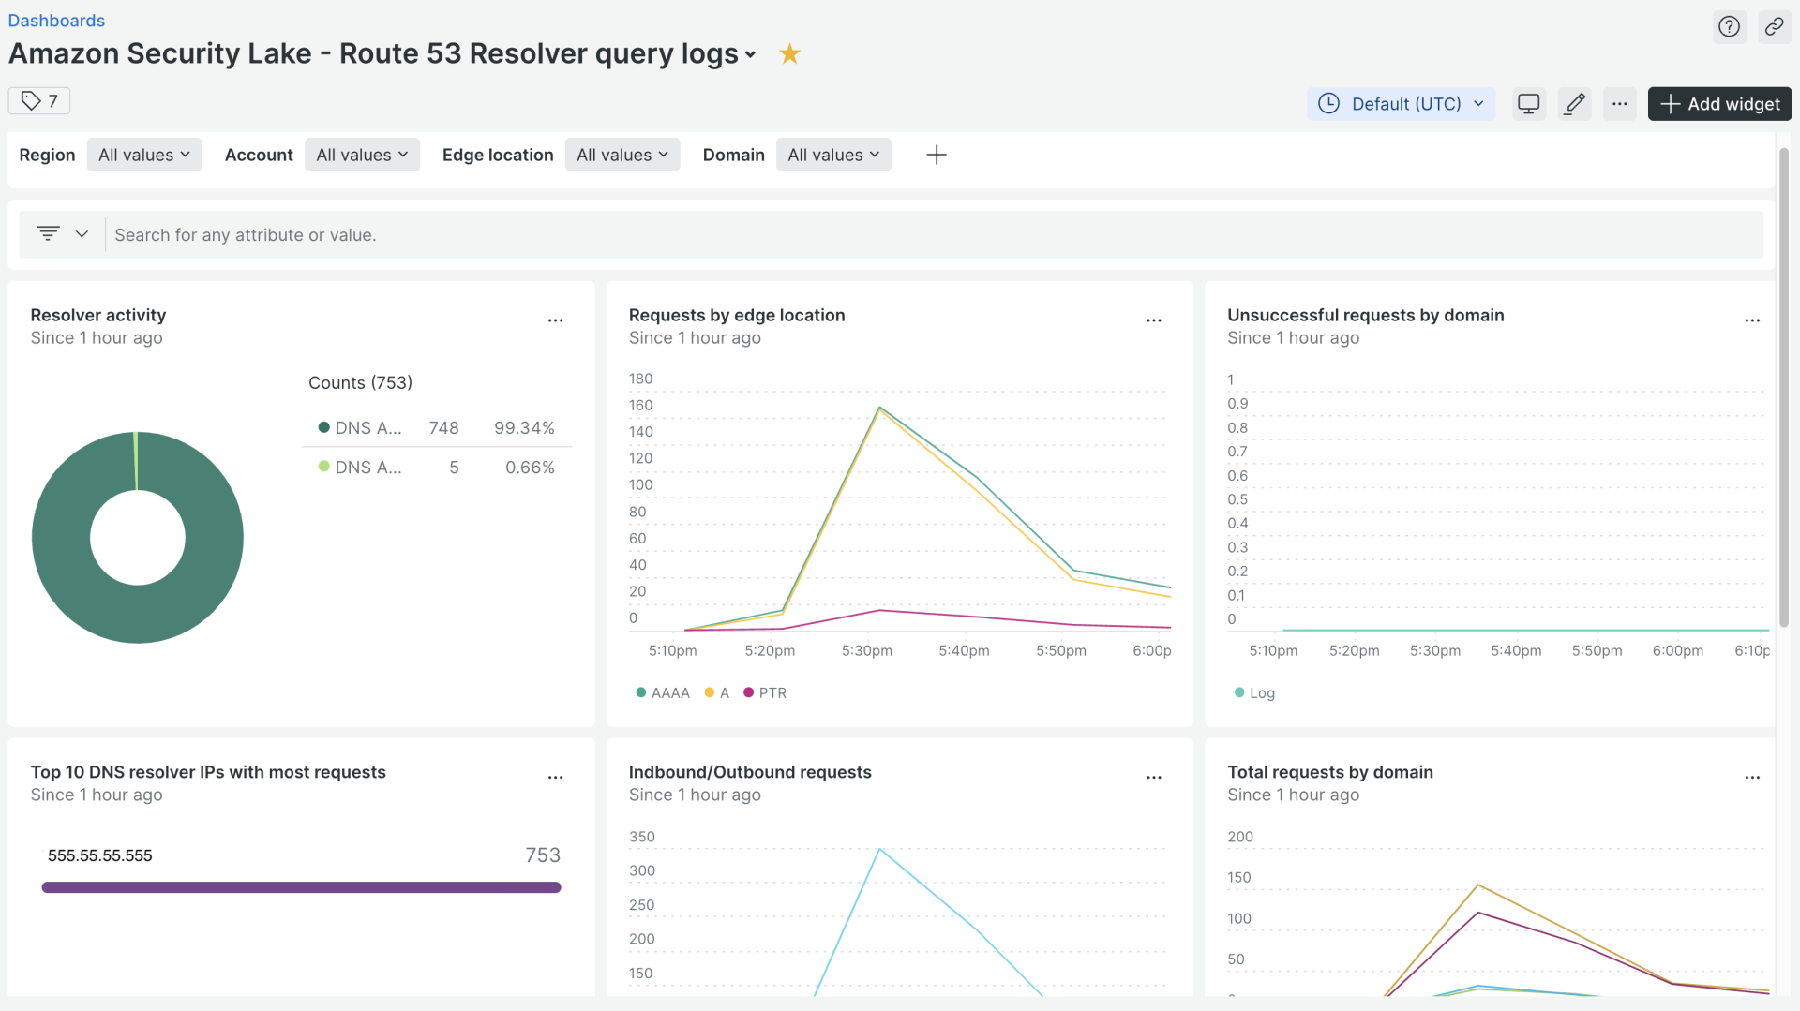Toggle the AAAA series in edge location chart
This screenshot has height=1011, width=1800.
coord(663,692)
